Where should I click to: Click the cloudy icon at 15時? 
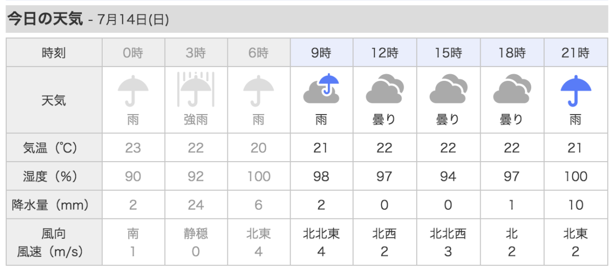(448, 89)
